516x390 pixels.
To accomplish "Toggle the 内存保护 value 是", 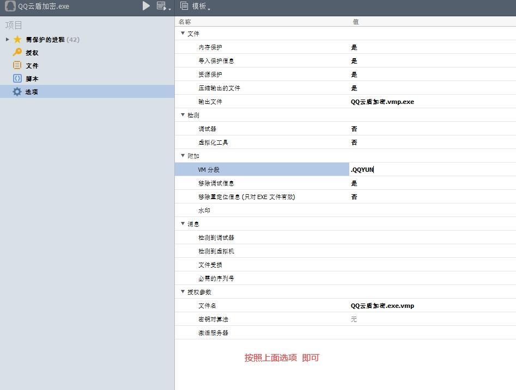I will click(354, 47).
